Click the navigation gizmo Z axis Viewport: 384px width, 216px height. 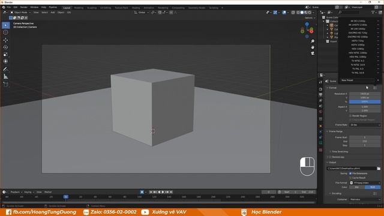tap(307, 24)
